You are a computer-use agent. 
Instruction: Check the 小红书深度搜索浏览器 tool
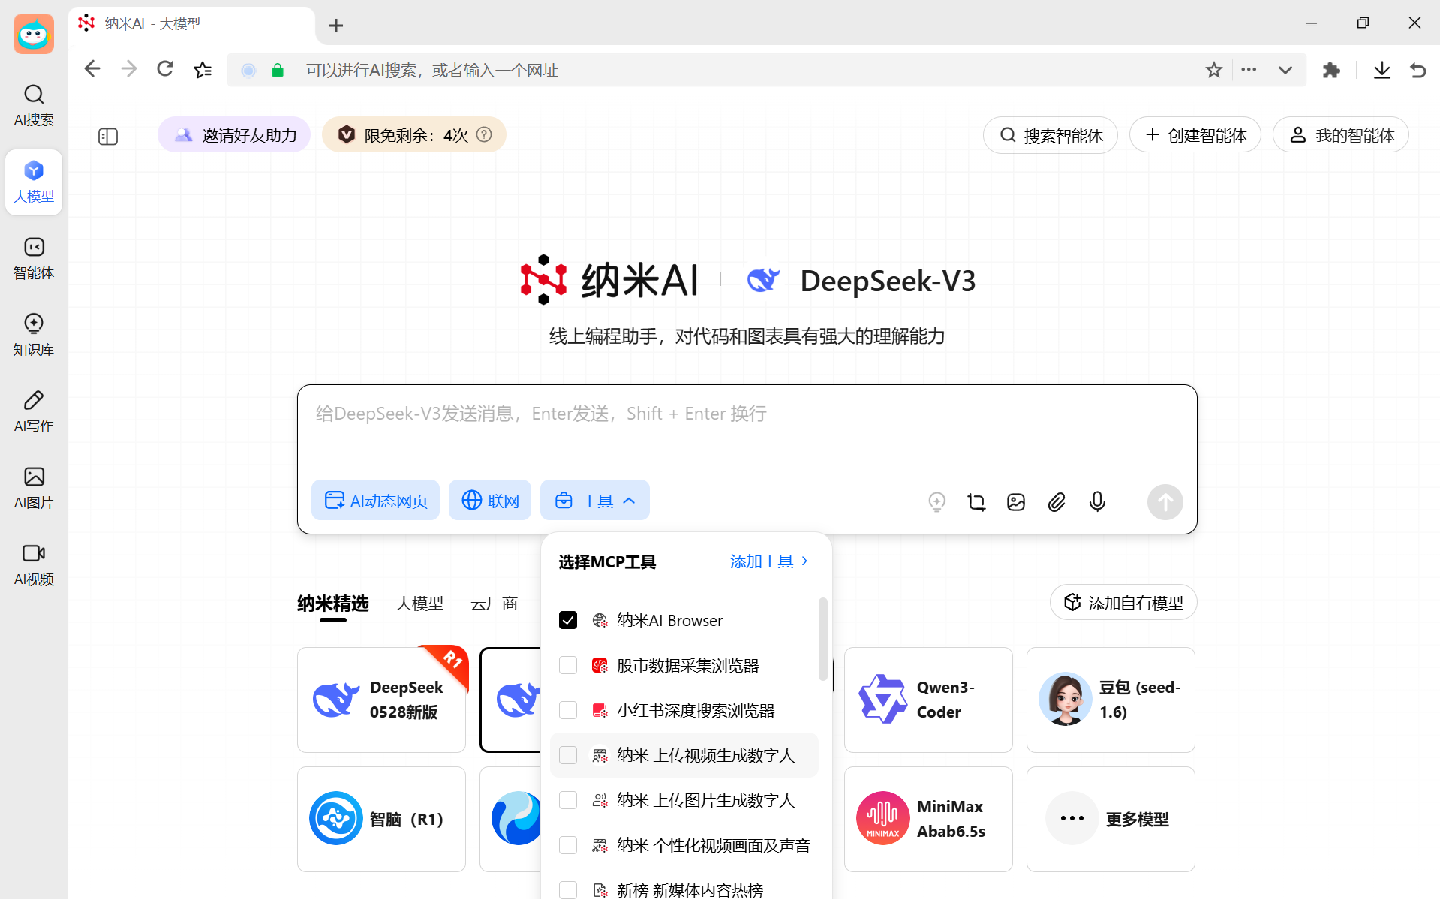[x=568, y=710]
